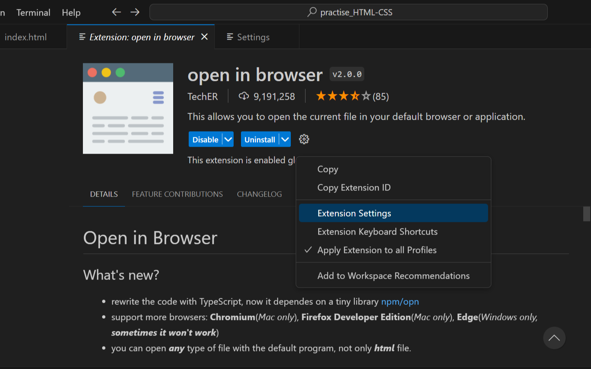Open the extension manage gear icon
Viewport: 591px width, 369px height.
coord(304,139)
